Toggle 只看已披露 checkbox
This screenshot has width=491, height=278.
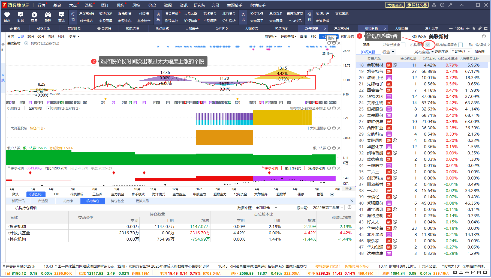(x=403, y=45)
